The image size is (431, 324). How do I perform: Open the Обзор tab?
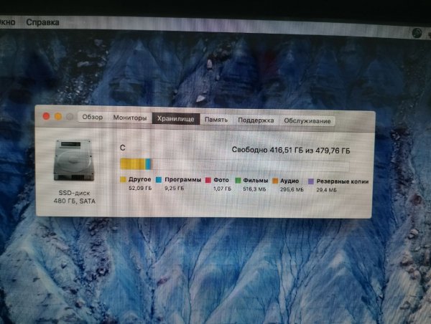(x=92, y=118)
